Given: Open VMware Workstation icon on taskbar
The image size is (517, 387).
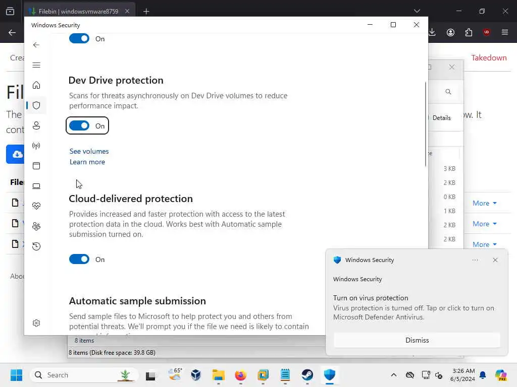Looking at the screenshot, I should (263, 375).
